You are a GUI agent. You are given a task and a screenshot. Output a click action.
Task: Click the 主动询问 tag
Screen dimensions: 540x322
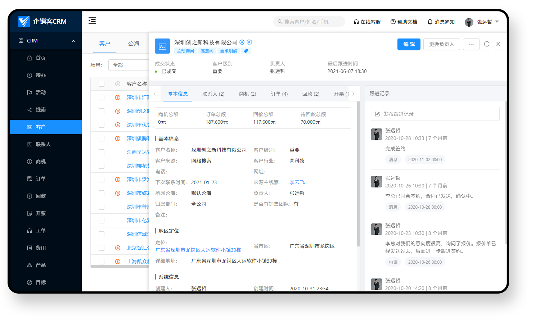[x=185, y=51]
